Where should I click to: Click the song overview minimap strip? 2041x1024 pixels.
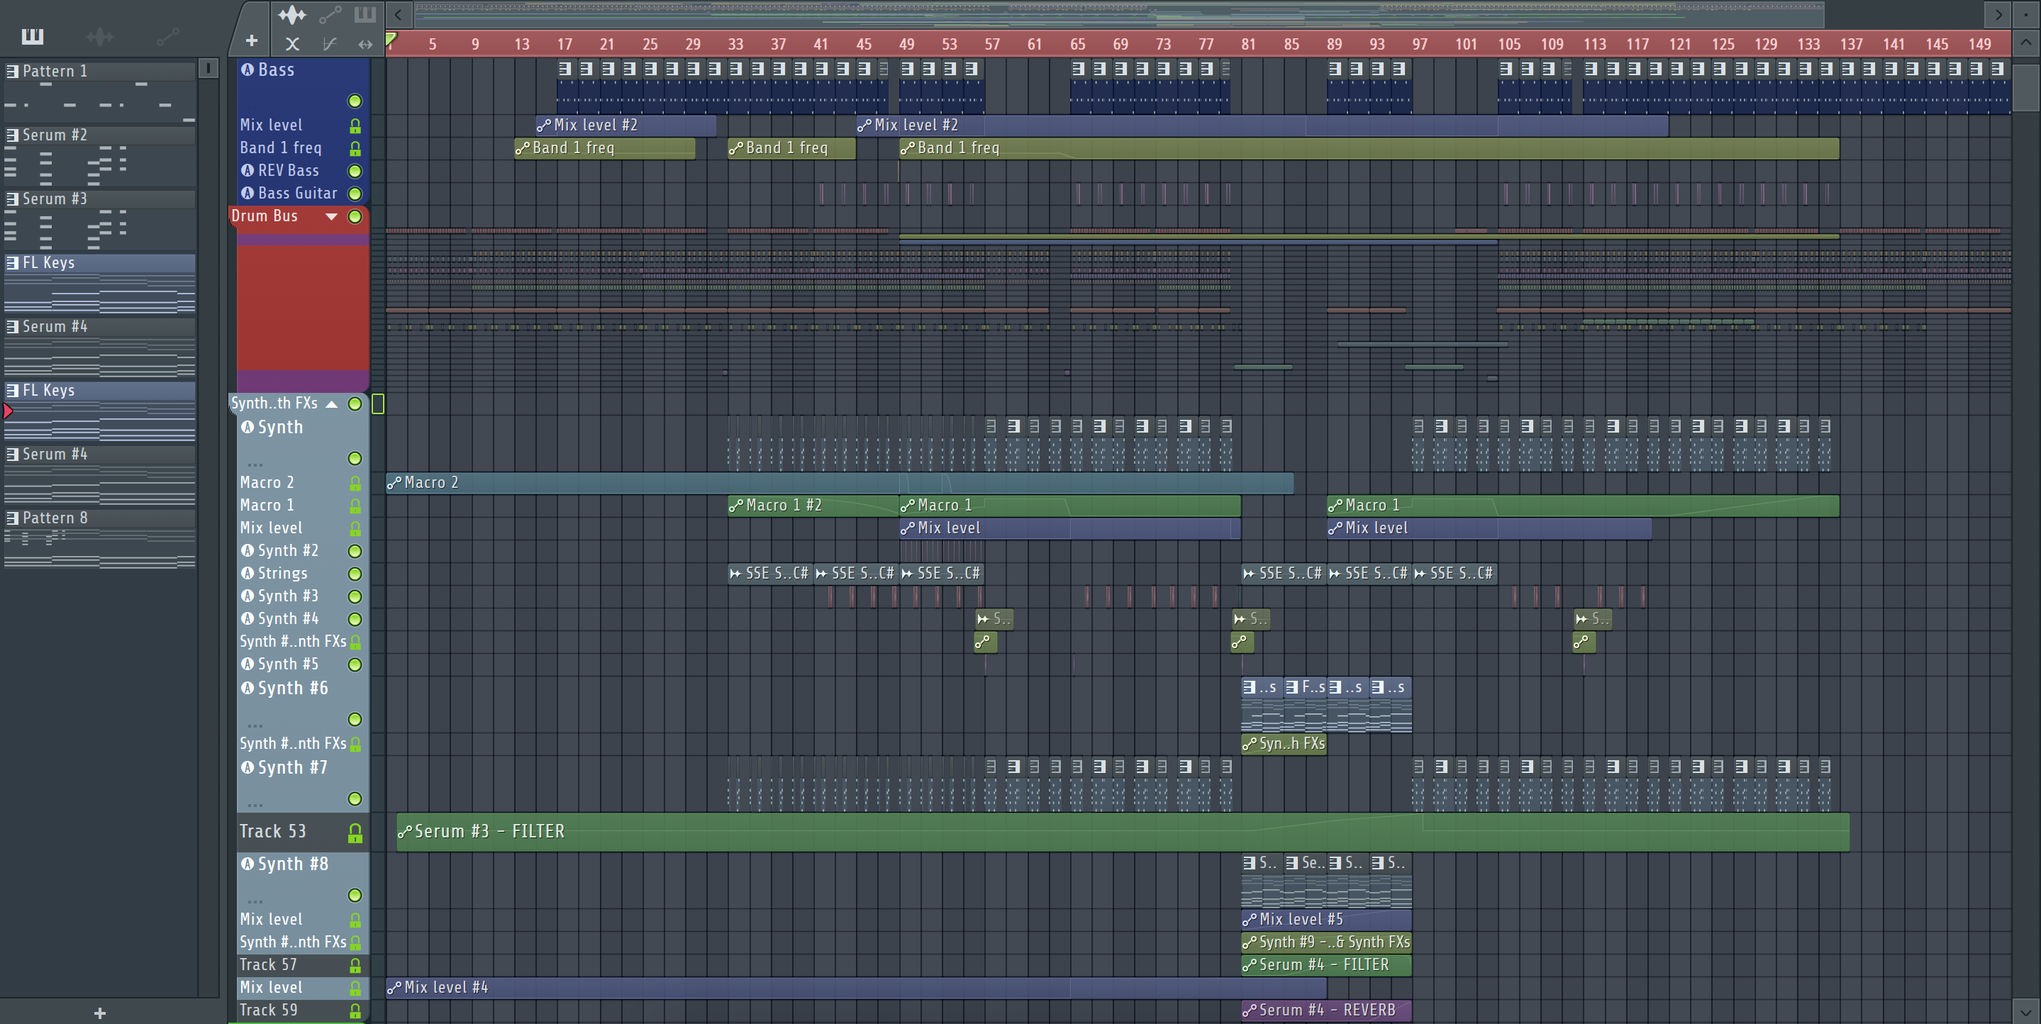pos(1119,13)
